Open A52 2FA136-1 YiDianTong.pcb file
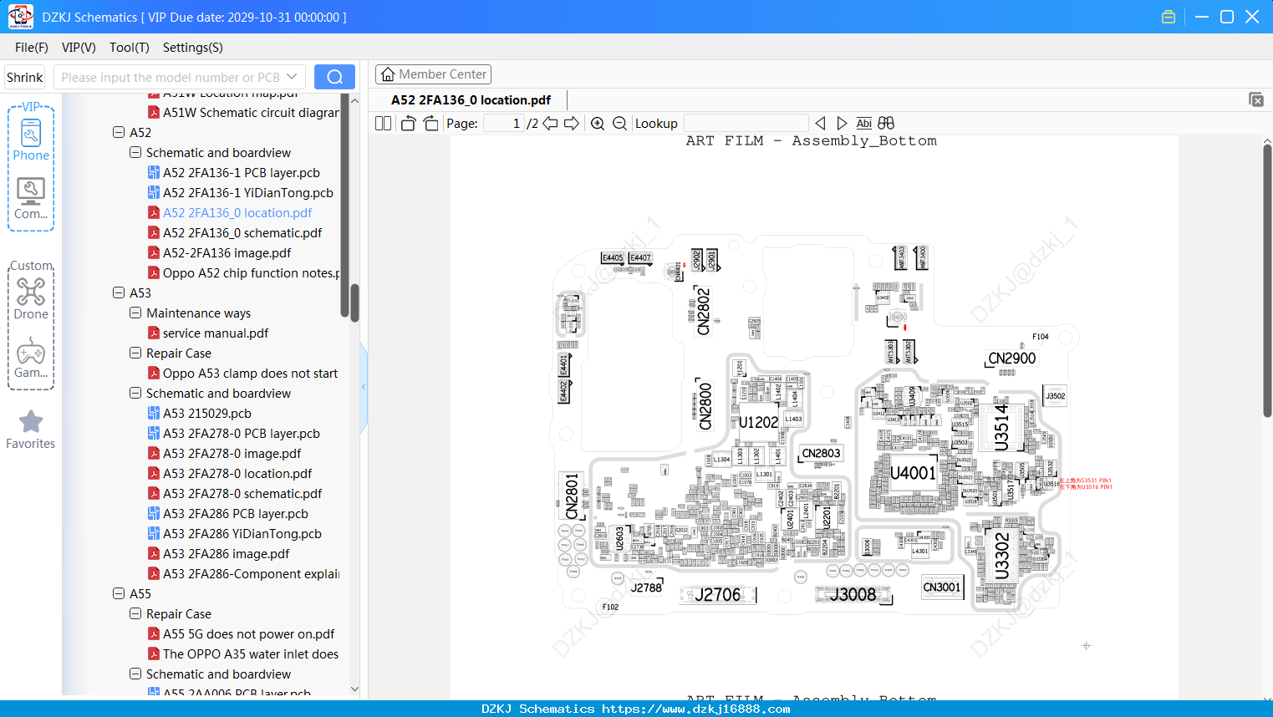The image size is (1273, 717). [248, 193]
